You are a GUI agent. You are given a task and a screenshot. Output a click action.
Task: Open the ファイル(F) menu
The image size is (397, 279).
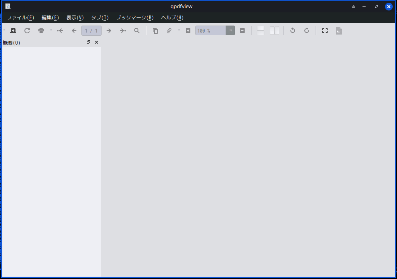(x=21, y=17)
